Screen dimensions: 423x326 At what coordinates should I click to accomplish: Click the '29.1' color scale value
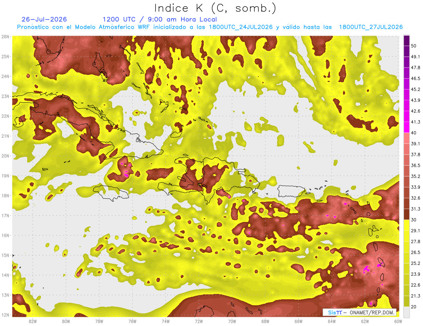pos(415,231)
